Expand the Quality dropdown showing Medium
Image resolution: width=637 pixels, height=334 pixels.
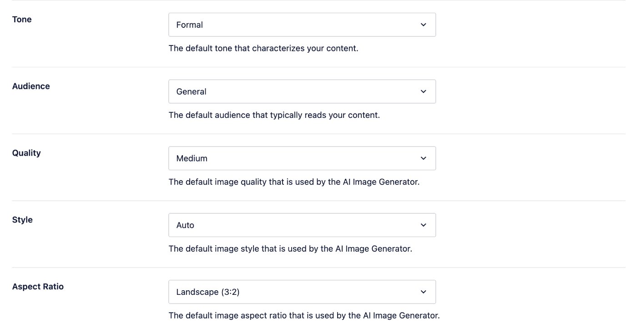(x=302, y=158)
